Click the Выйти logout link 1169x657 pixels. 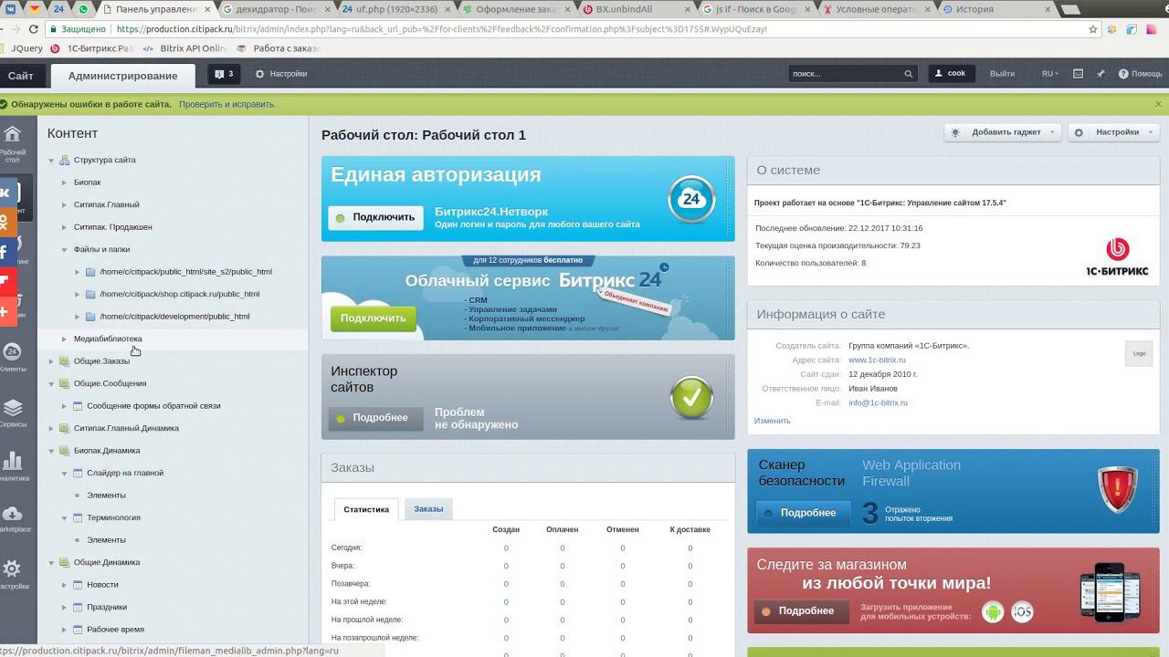pos(1002,74)
